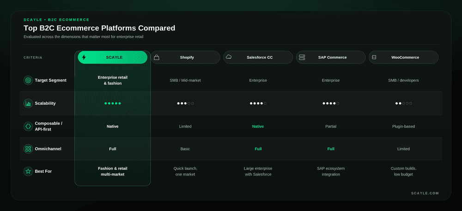Select the Shopify column header pill
462x211 pixels.
click(x=185, y=57)
